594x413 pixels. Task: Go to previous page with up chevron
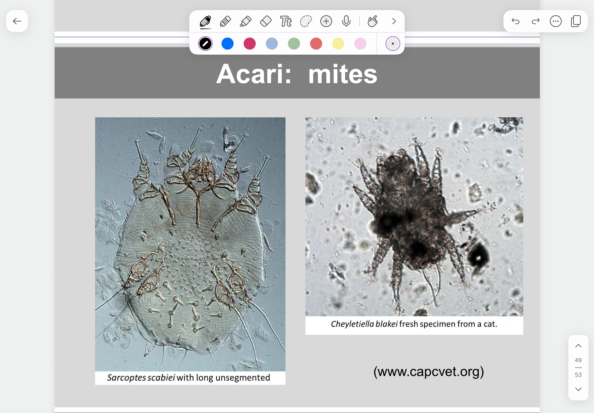tap(578, 346)
